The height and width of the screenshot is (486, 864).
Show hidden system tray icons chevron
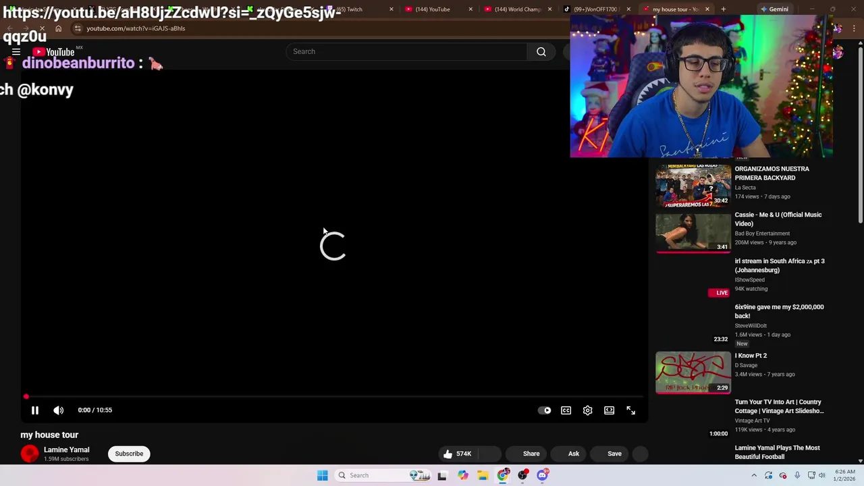tap(754, 475)
